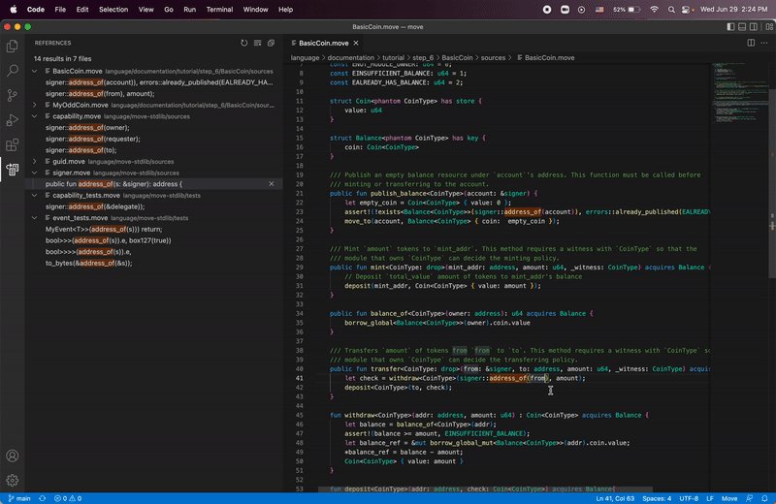Collapse the event_tests.move results group

[35, 218]
